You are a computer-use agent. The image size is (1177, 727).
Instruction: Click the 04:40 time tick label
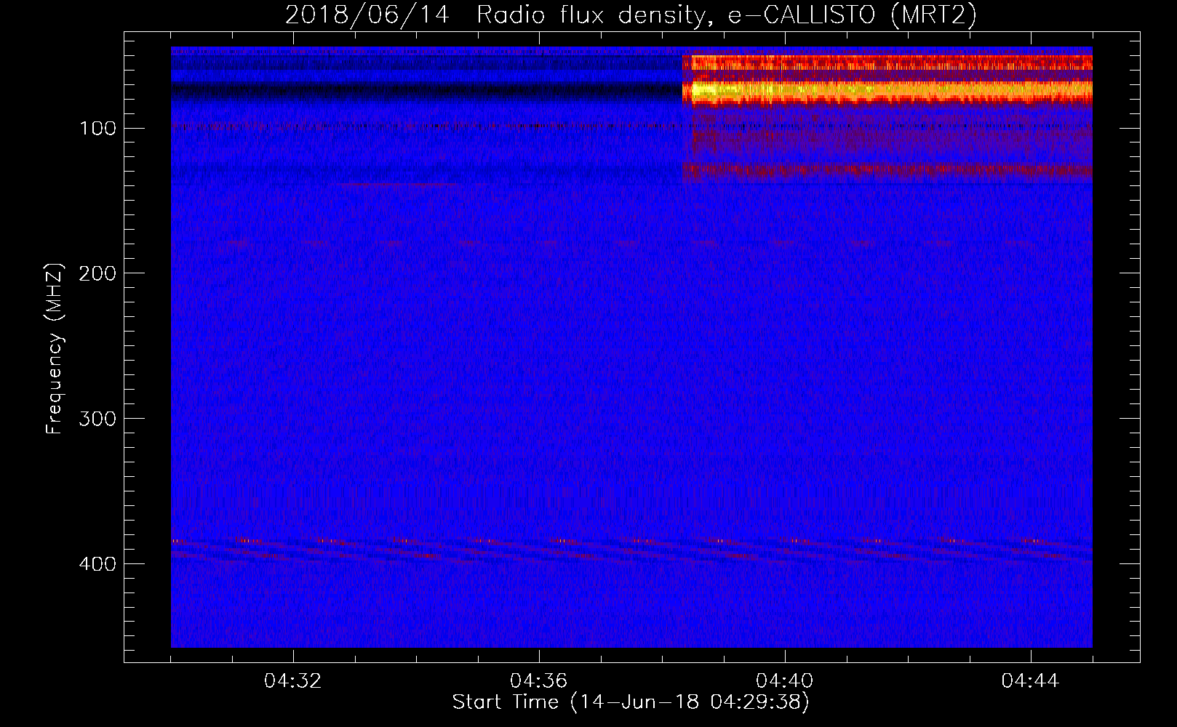click(x=785, y=681)
